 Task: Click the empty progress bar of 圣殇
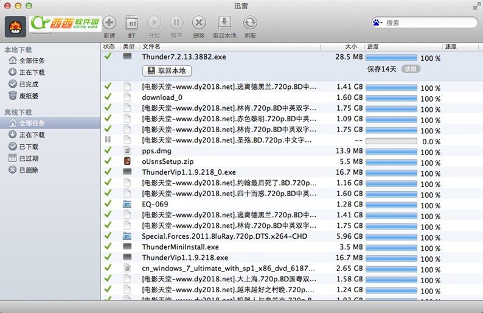[x=391, y=141]
